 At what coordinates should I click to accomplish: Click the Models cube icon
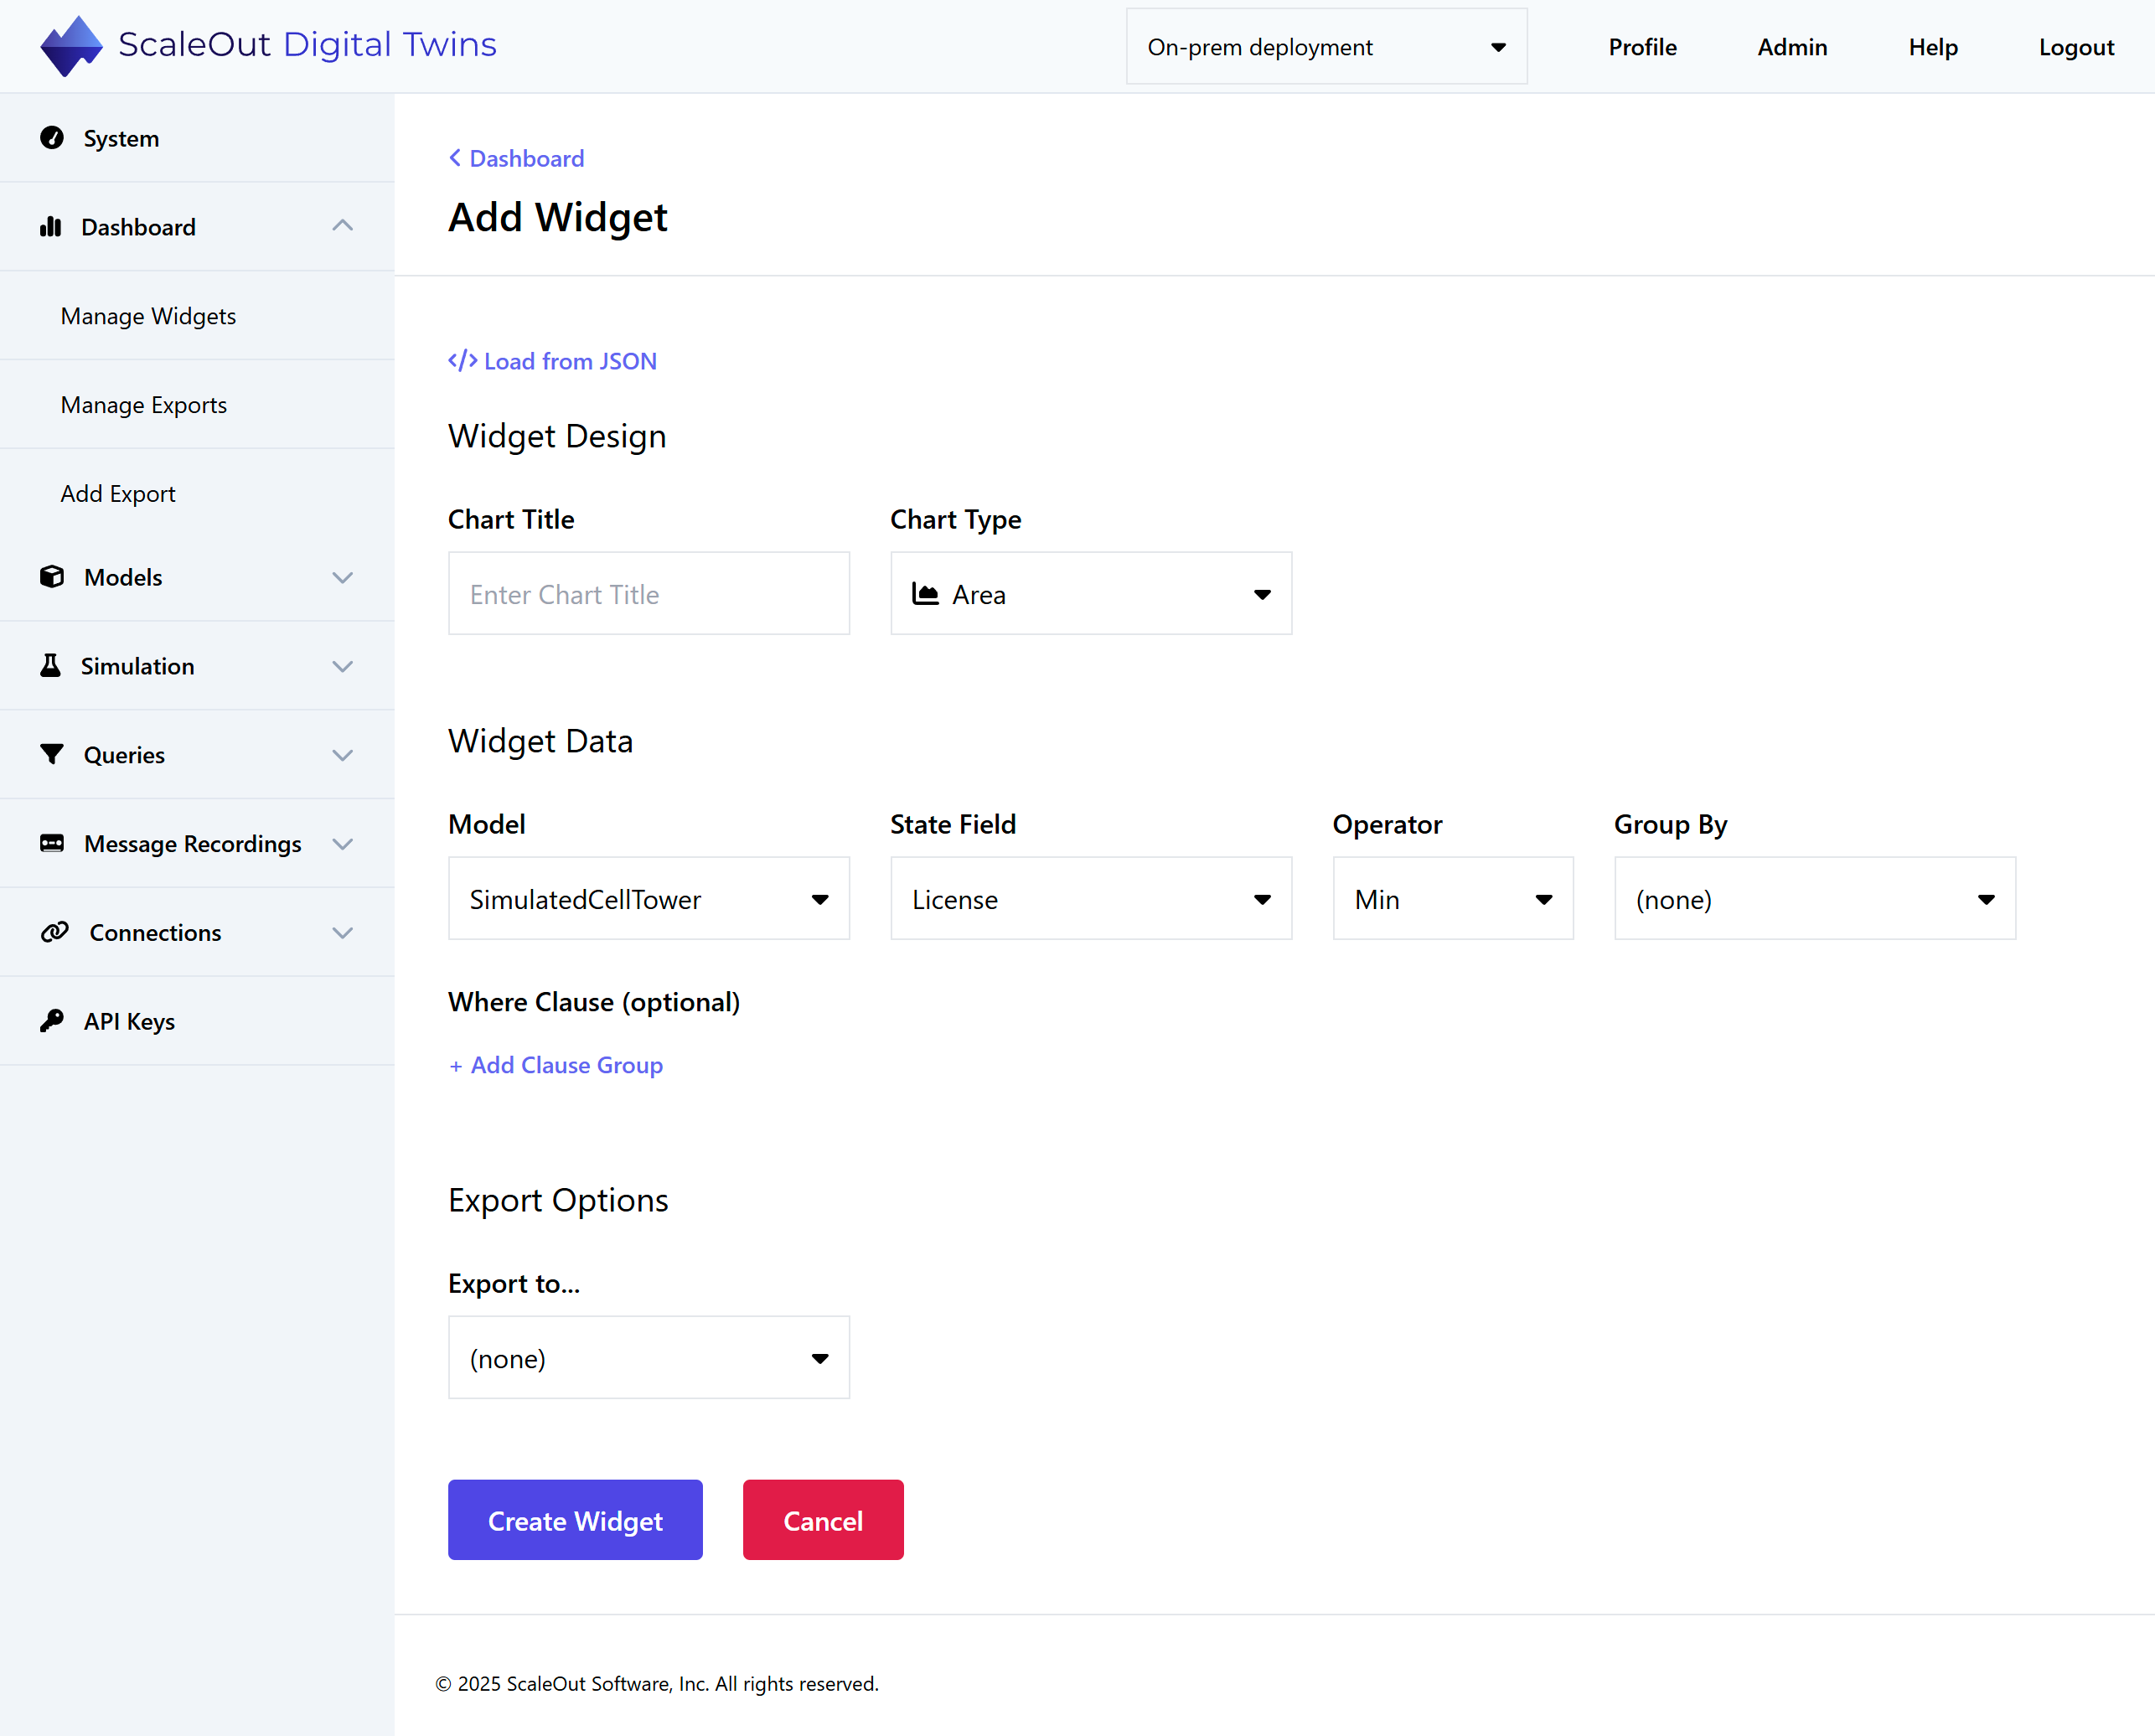[52, 577]
